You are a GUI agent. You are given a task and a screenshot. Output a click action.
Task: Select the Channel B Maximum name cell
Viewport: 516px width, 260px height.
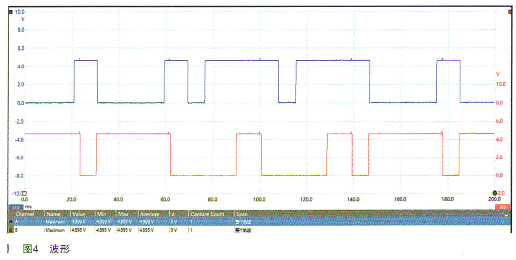coord(55,230)
